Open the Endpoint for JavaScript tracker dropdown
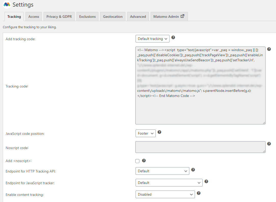The height and width of the screenshot is (202, 276). pos(169,183)
